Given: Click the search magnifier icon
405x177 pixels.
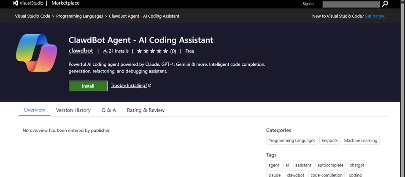Looking at the screenshot, I should tap(385, 4).
